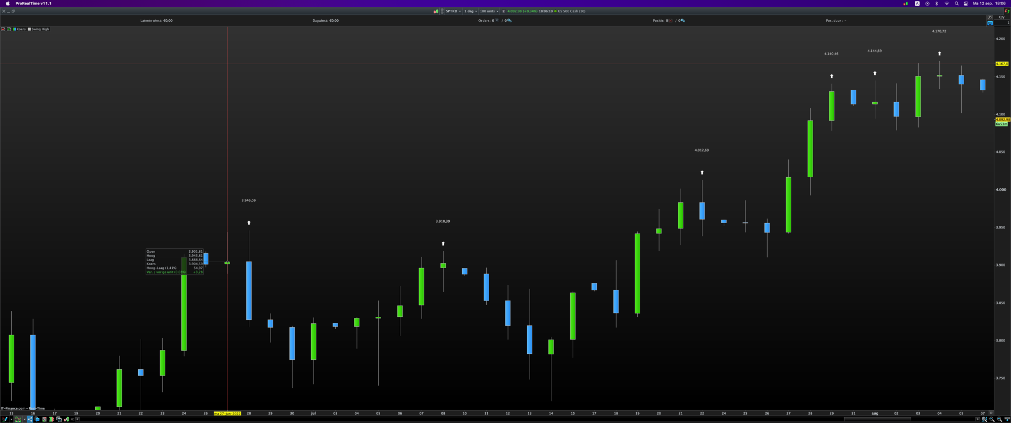This screenshot has height=423, width=1011.
Task: Open the green-red order book icon
Action: pos(51,419)
